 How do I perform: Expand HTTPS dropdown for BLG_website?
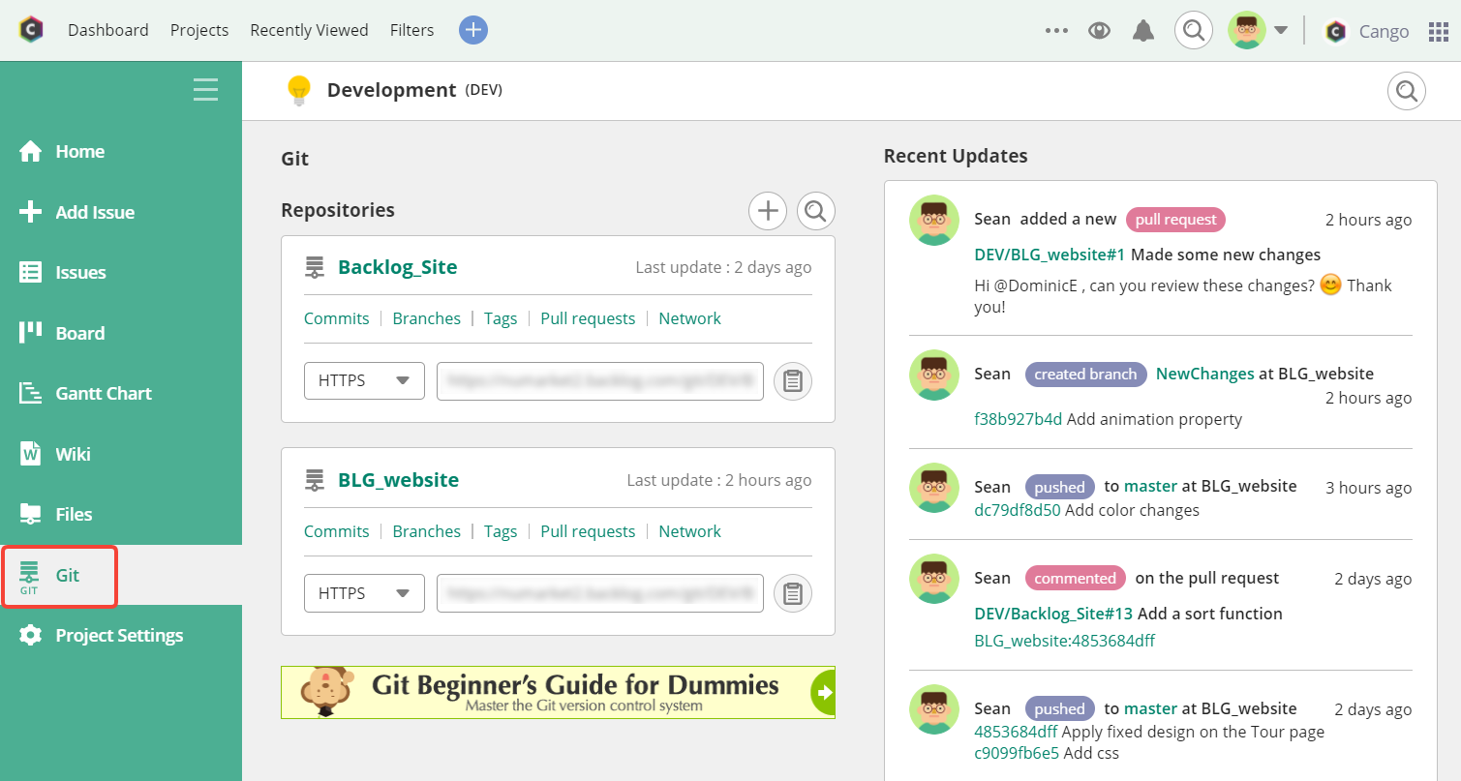click(364, 593)
